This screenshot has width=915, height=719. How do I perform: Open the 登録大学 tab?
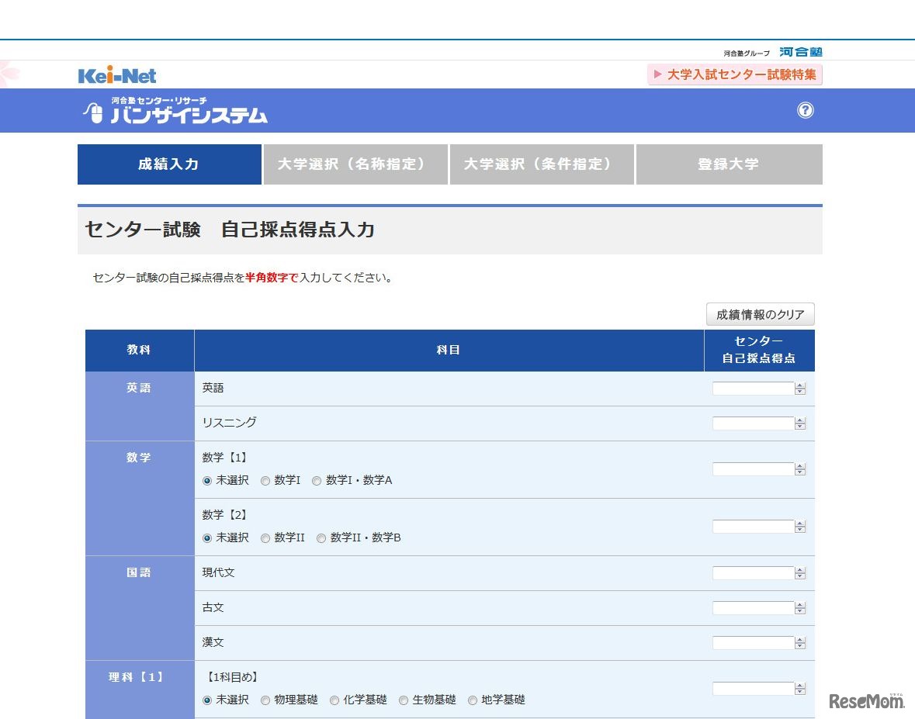tap(730, 164)
